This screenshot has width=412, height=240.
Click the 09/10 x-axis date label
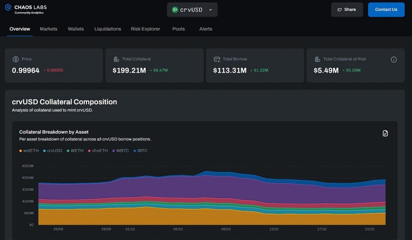point(226,229)
